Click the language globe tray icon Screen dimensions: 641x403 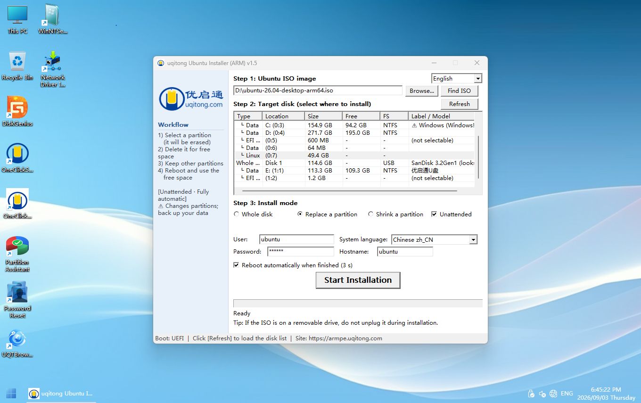(553, 393)
